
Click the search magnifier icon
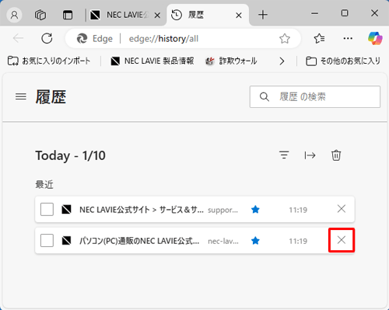pos(265,97)
